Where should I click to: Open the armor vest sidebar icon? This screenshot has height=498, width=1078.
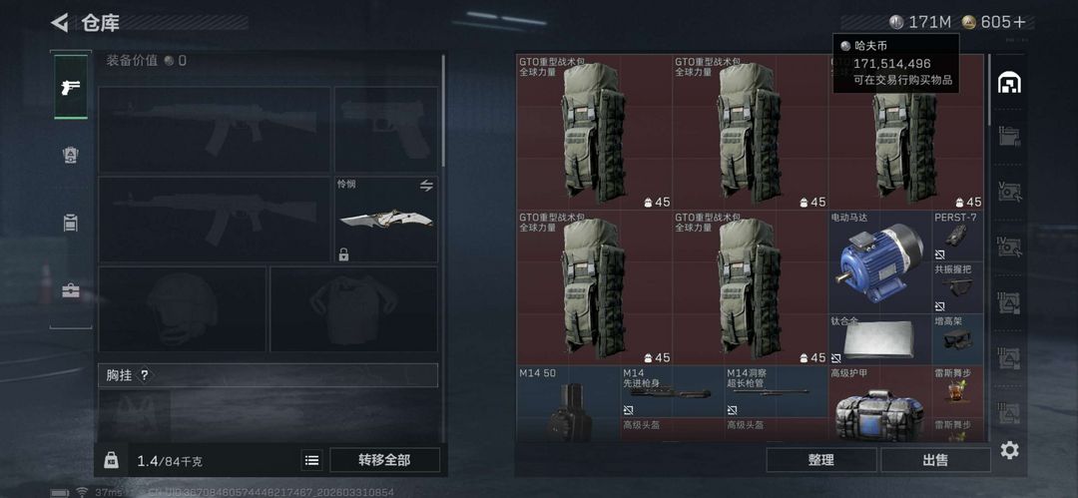[71, 155]
